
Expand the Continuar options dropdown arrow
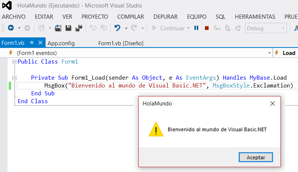188,28
